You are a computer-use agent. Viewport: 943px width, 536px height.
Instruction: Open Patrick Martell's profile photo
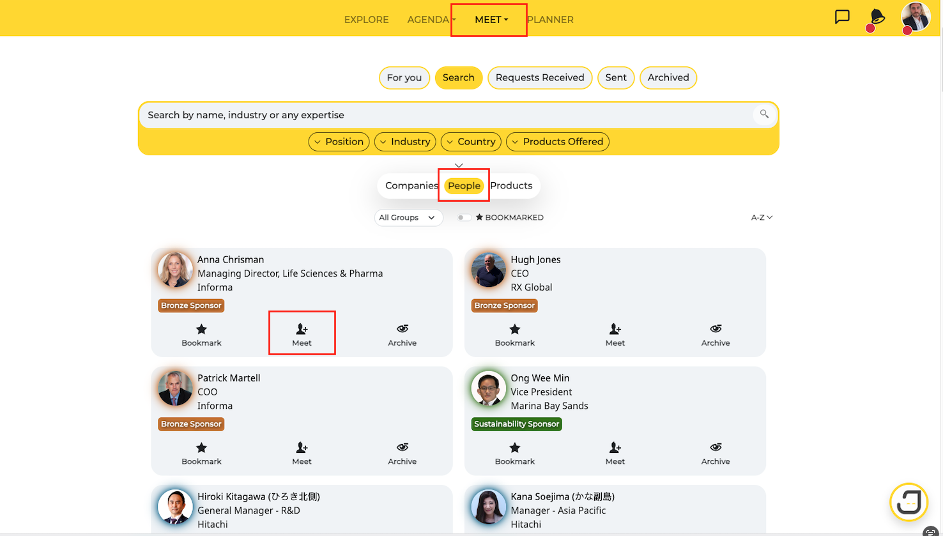tap(175, 388)
